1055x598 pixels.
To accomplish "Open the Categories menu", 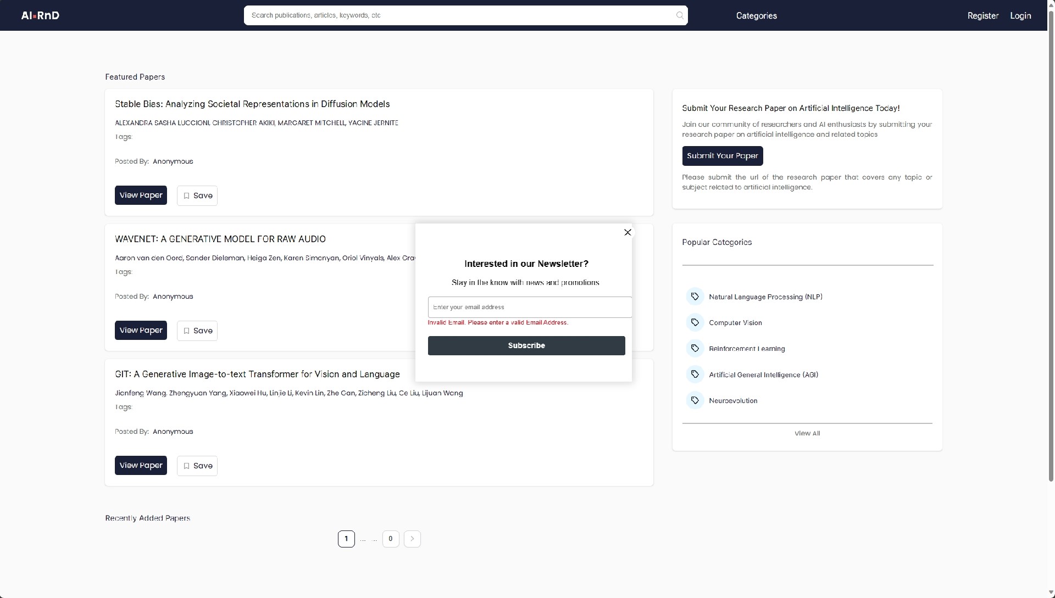I will 756,15.
